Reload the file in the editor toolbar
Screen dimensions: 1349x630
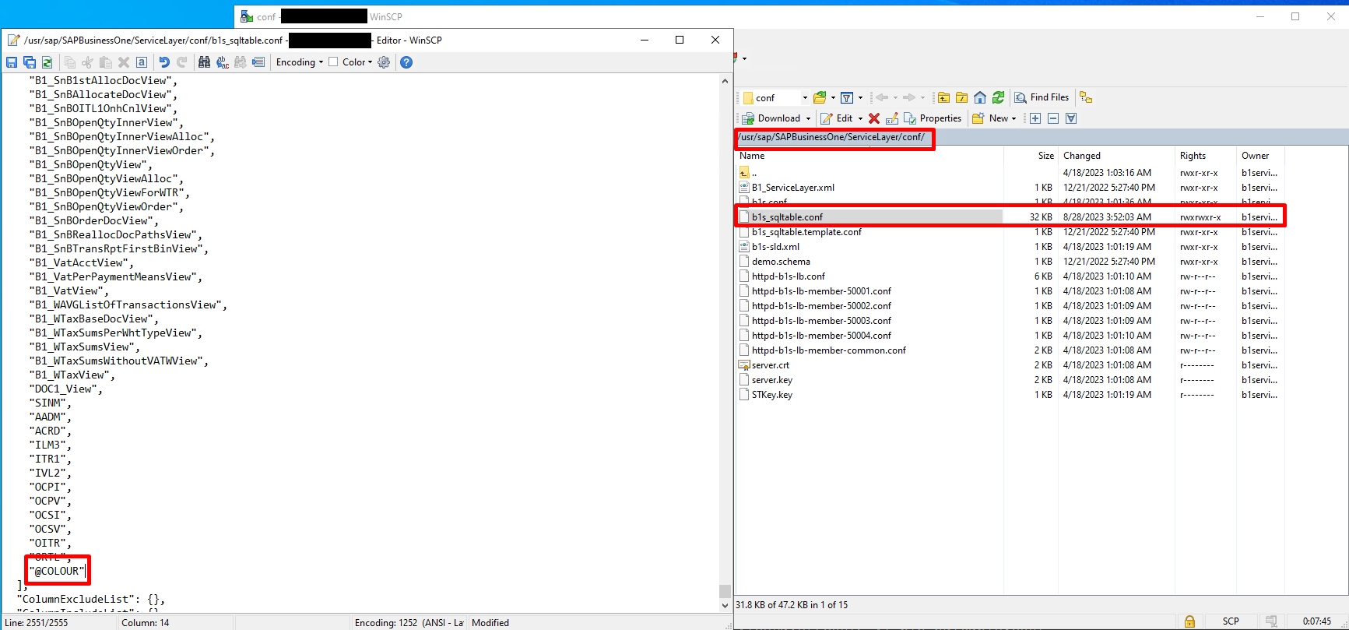click(x=47, y=62)
